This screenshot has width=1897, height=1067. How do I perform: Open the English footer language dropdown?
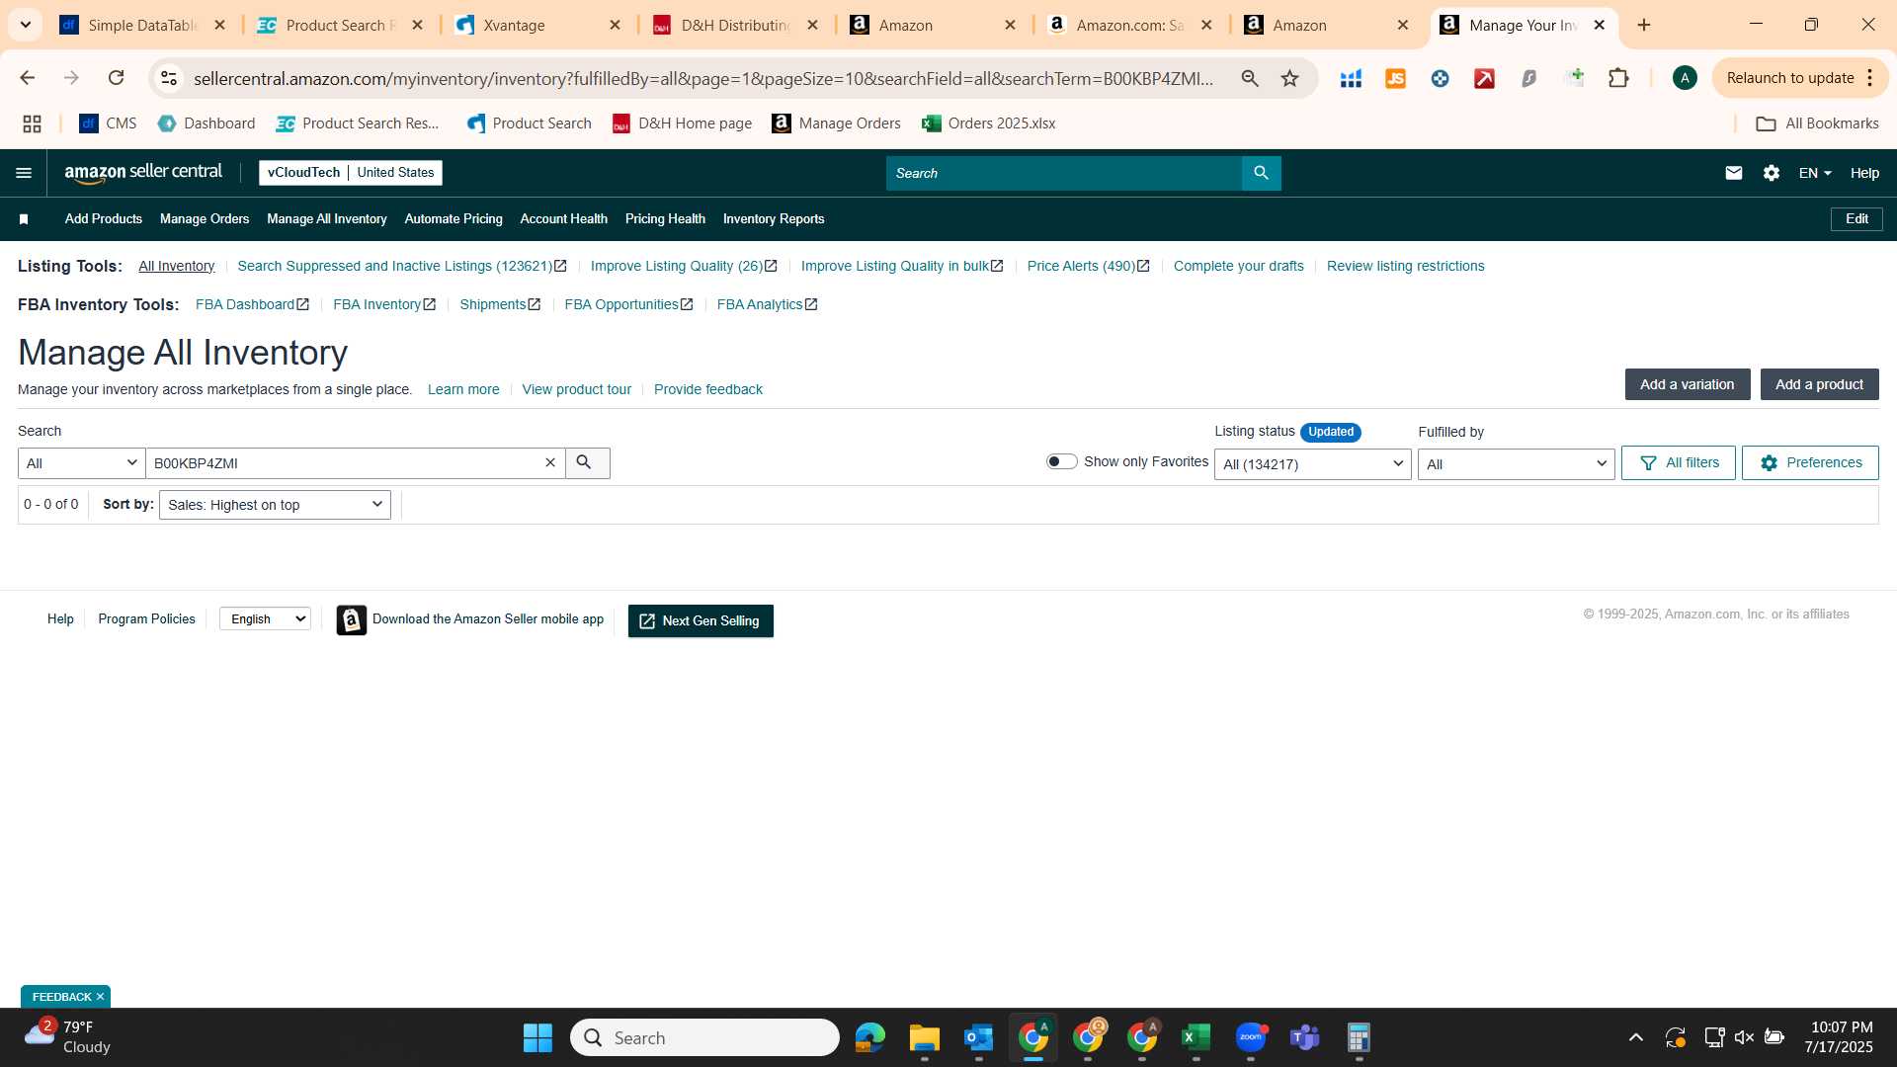266,618
